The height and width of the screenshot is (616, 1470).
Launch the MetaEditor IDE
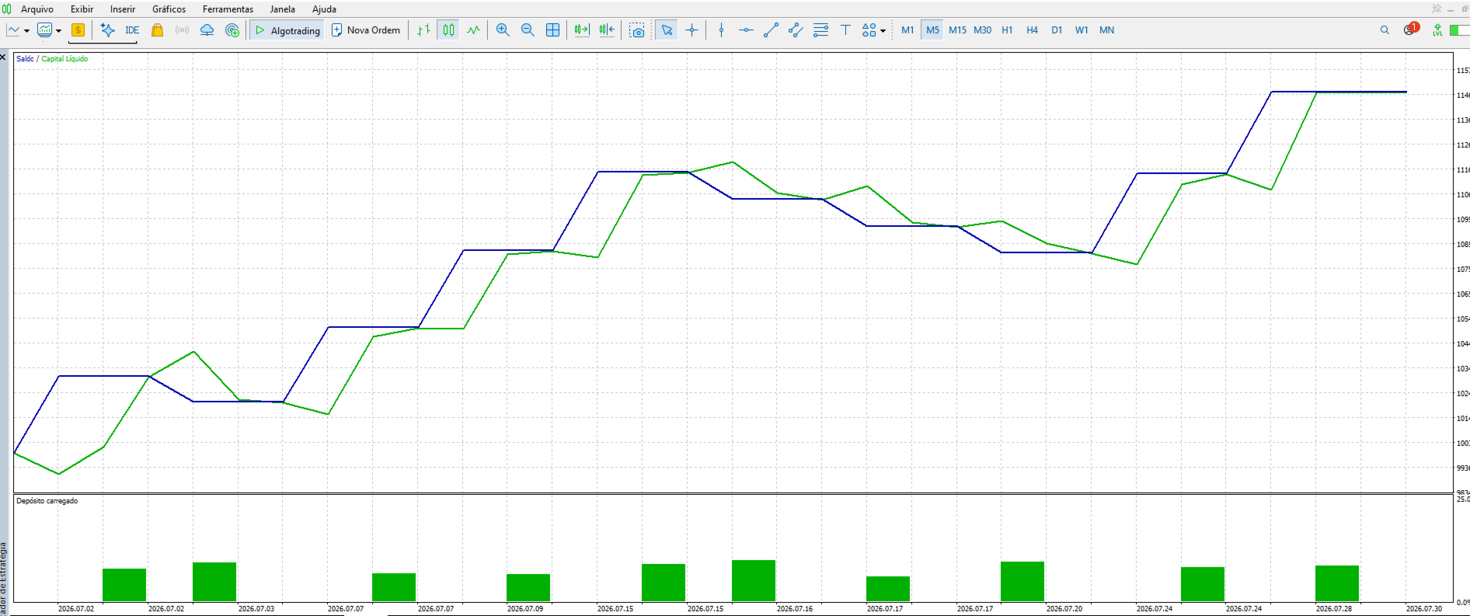pyautogui.click(x=132, y=30)
